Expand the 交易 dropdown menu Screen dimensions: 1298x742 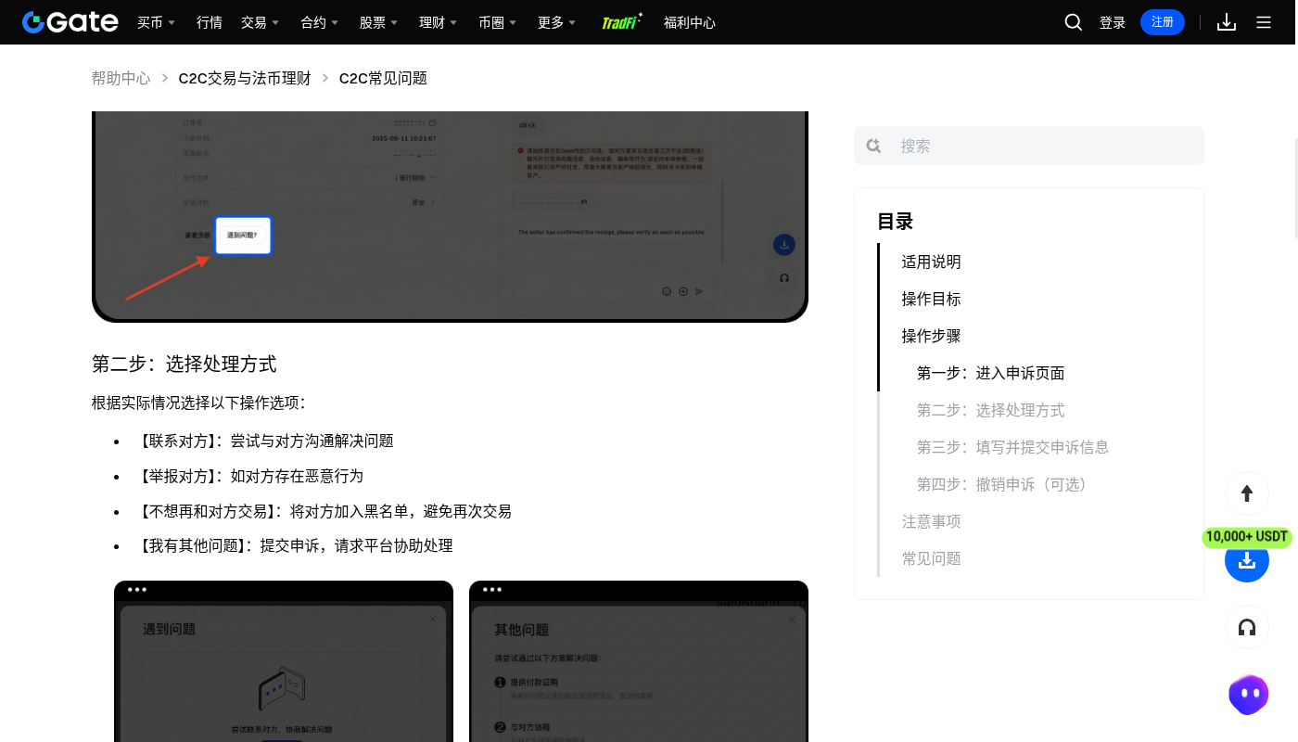pos(260,22)
